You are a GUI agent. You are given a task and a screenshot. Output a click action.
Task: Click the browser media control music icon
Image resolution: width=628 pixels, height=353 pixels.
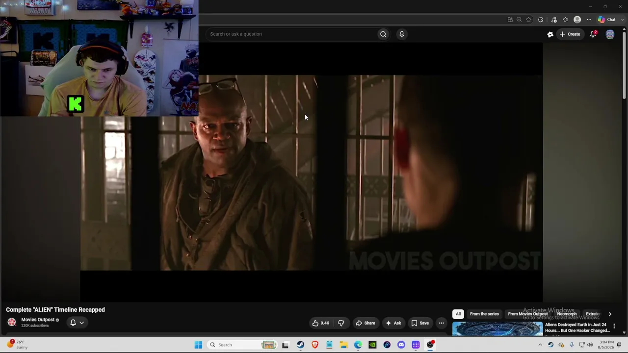point(554,20)
